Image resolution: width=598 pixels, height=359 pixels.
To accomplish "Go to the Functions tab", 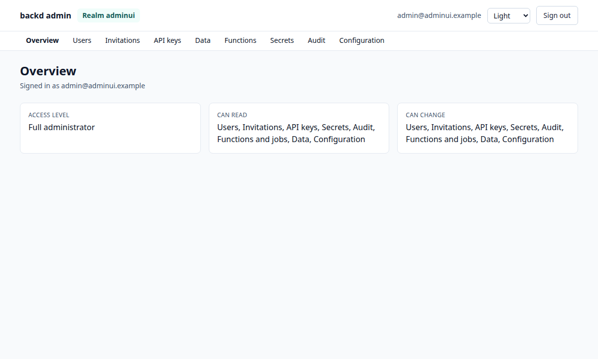I will [240, 40].
